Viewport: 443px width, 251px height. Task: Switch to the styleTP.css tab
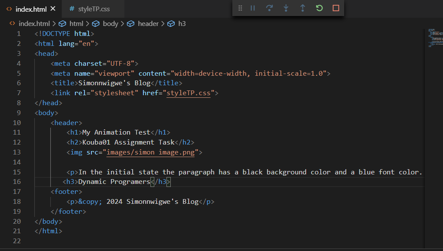pyautogui.click(x=94, y=9)
